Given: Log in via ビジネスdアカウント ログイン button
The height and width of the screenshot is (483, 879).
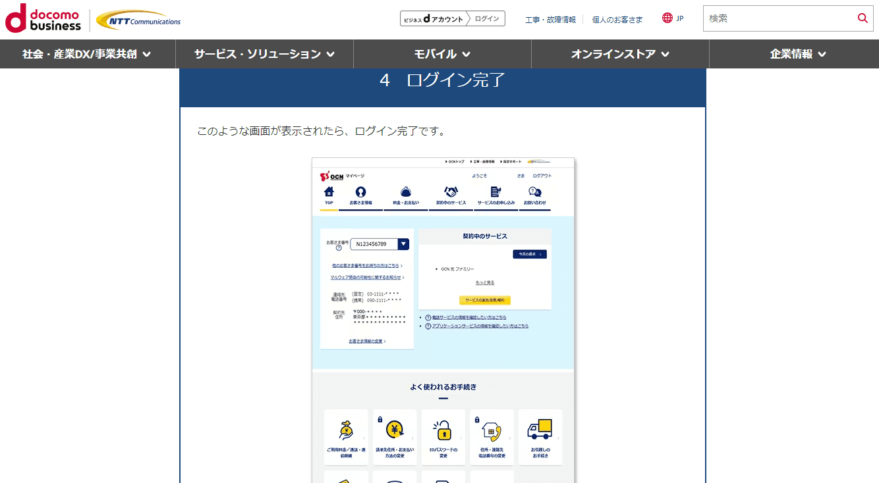Looking at the screenshot, I should coord(453,18).
